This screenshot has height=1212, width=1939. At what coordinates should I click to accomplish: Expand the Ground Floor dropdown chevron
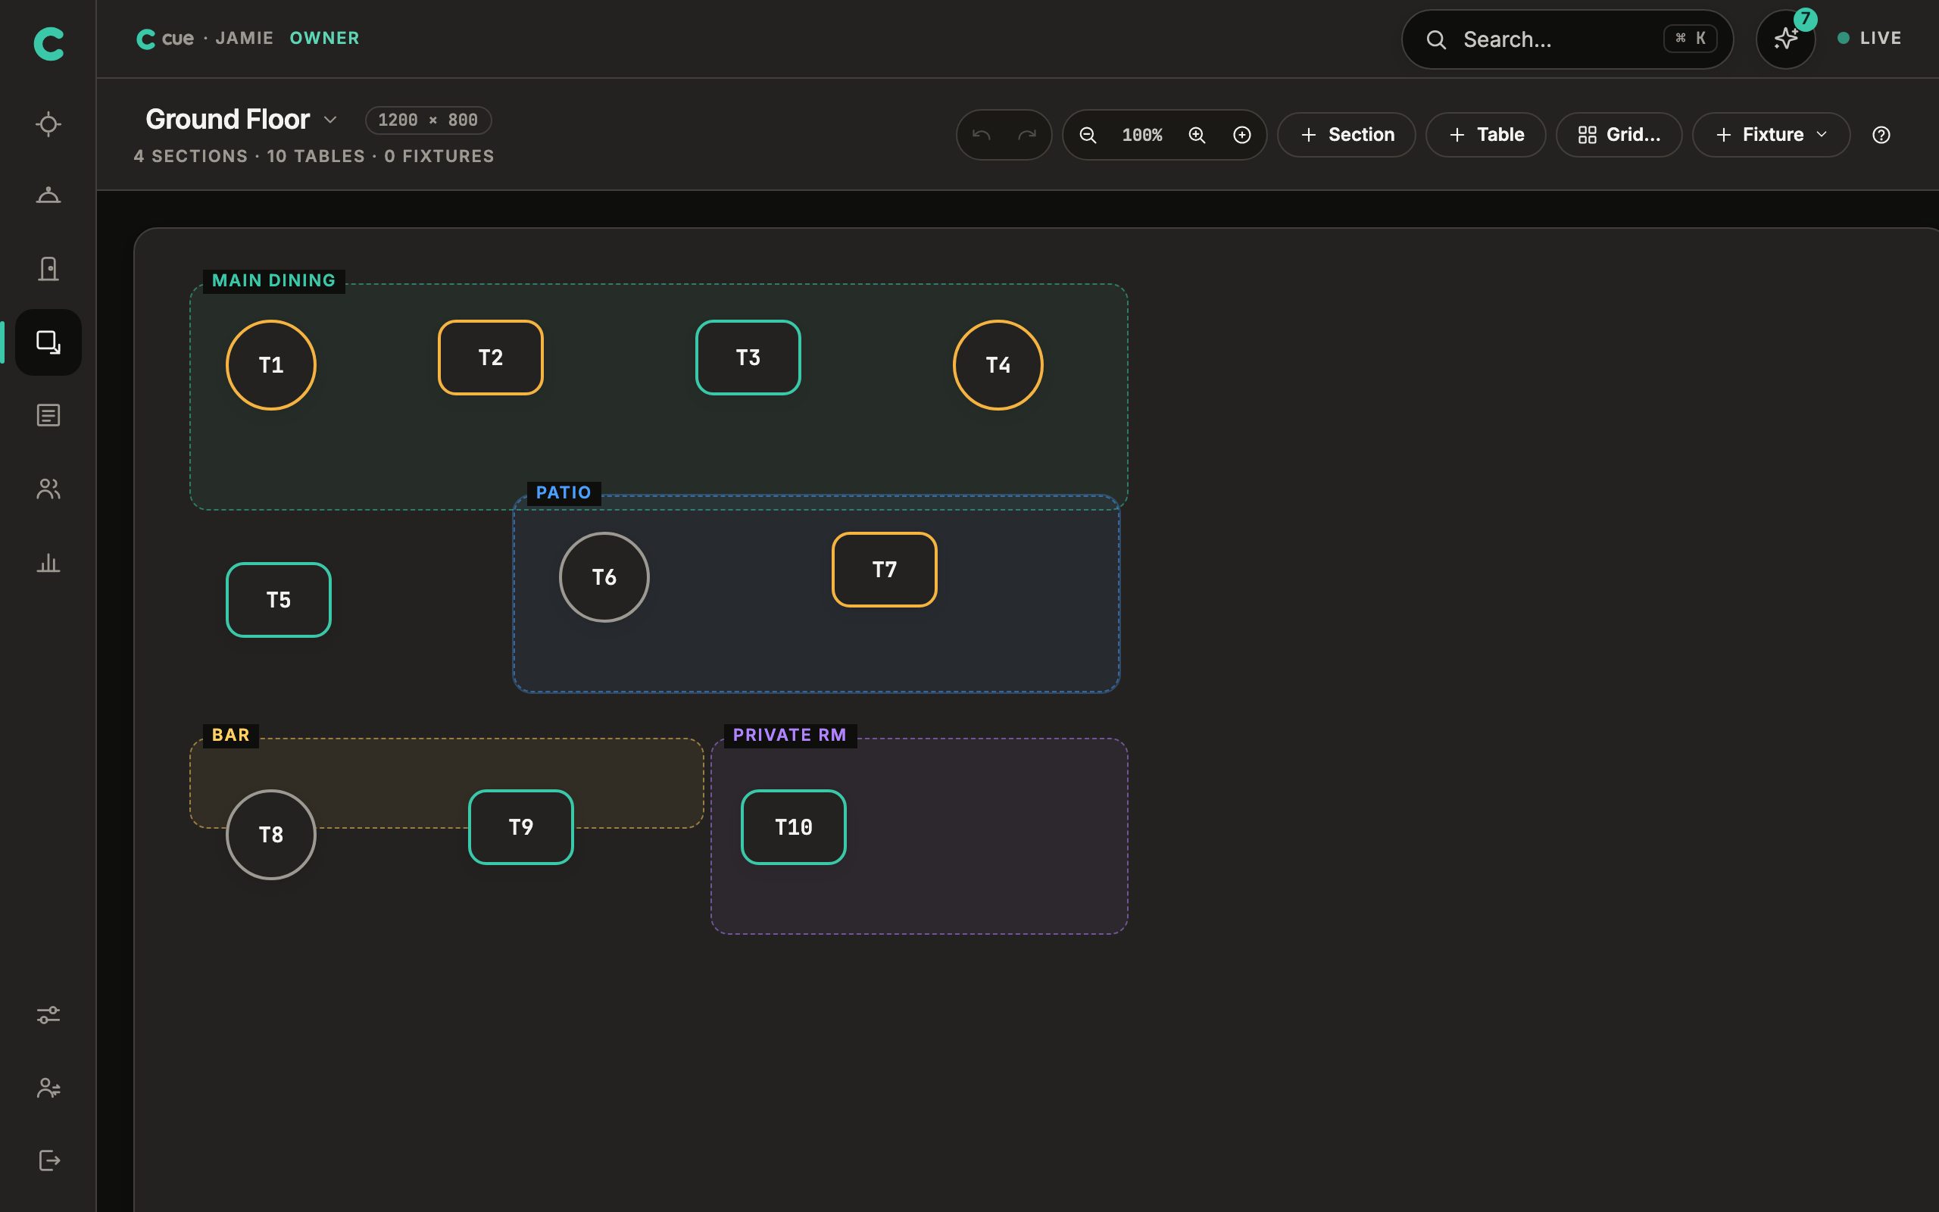coord(330,120)
